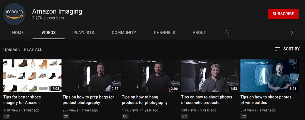305x120 pixels.
Task: Click CC badge under wine bottles video
Action: pos(244,116)
